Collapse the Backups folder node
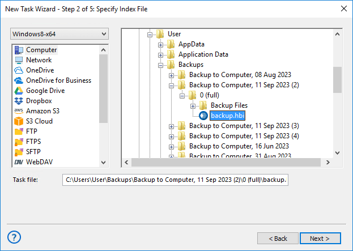353x251 pixels. point(161,65)
